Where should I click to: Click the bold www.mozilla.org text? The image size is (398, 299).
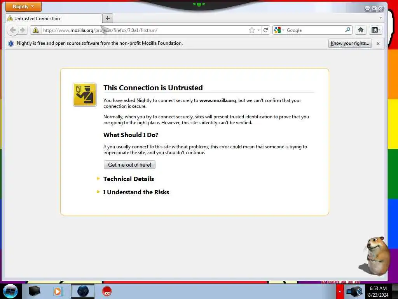[218, 100]
